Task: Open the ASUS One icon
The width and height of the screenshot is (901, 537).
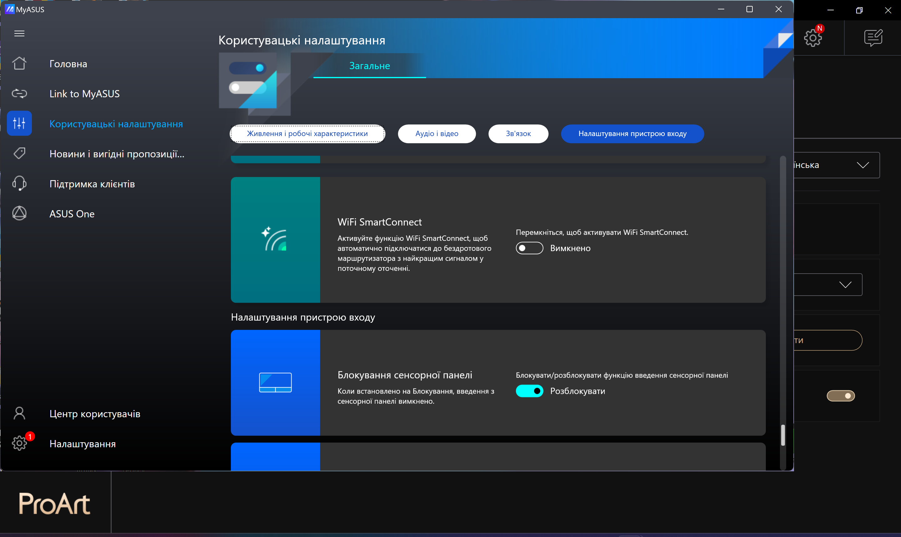Action: pos(19,214)
